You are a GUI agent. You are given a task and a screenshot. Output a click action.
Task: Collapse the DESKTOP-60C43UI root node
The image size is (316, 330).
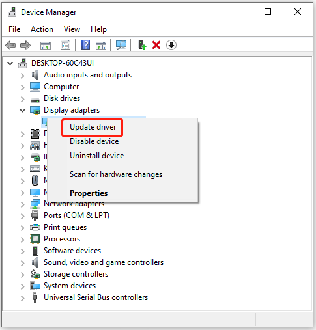(x=10, y=63)
